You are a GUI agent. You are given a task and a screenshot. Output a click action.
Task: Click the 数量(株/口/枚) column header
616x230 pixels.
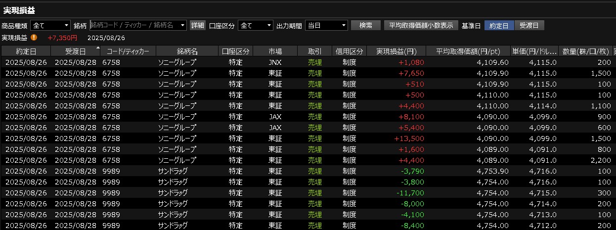(x=585, y=51)
